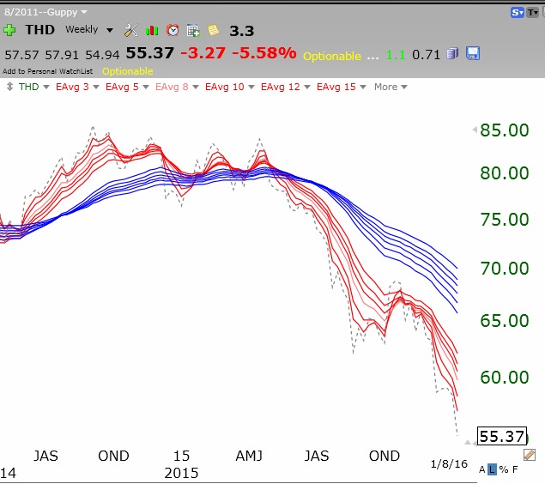The height and width of the screenshot is (484, 545).
Task: Toggle logarithmic scale L button
Action: pos(493,469)
